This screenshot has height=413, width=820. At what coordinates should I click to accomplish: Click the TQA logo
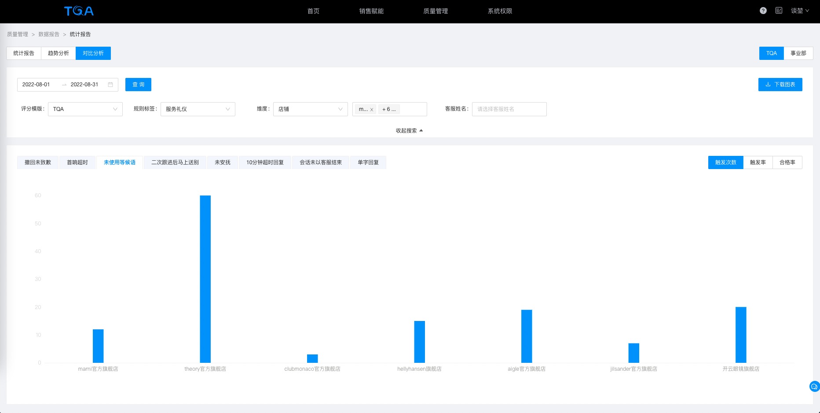pyautogui.click(x=79, y=11)
